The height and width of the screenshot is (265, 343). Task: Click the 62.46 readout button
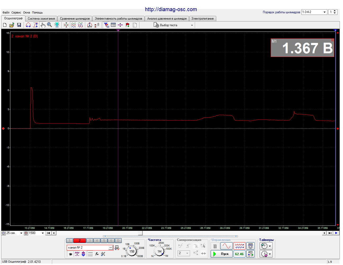[240, 254]
